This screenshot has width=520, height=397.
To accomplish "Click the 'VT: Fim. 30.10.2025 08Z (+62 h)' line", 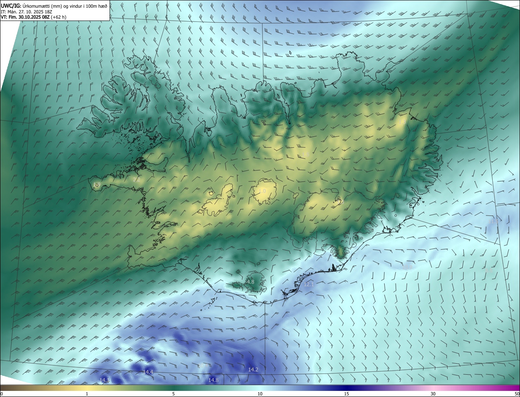I will coord(34,17).
